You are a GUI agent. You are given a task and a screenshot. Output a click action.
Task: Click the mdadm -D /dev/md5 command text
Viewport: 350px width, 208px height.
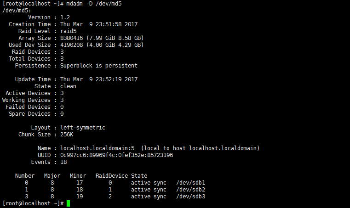click(x=94, y=4)
